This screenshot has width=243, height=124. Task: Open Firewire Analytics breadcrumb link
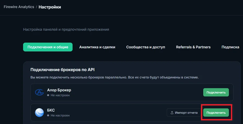(x=19, y=7)
